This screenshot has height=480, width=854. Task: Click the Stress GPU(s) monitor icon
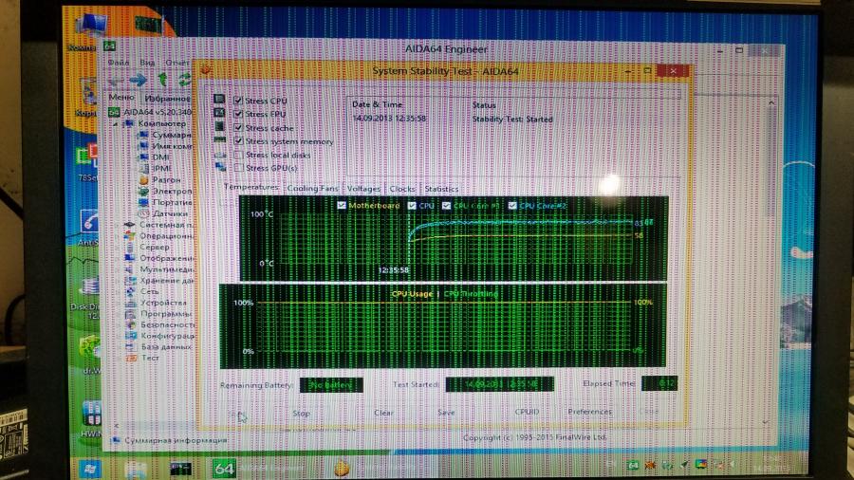click(x=220, y=167)
